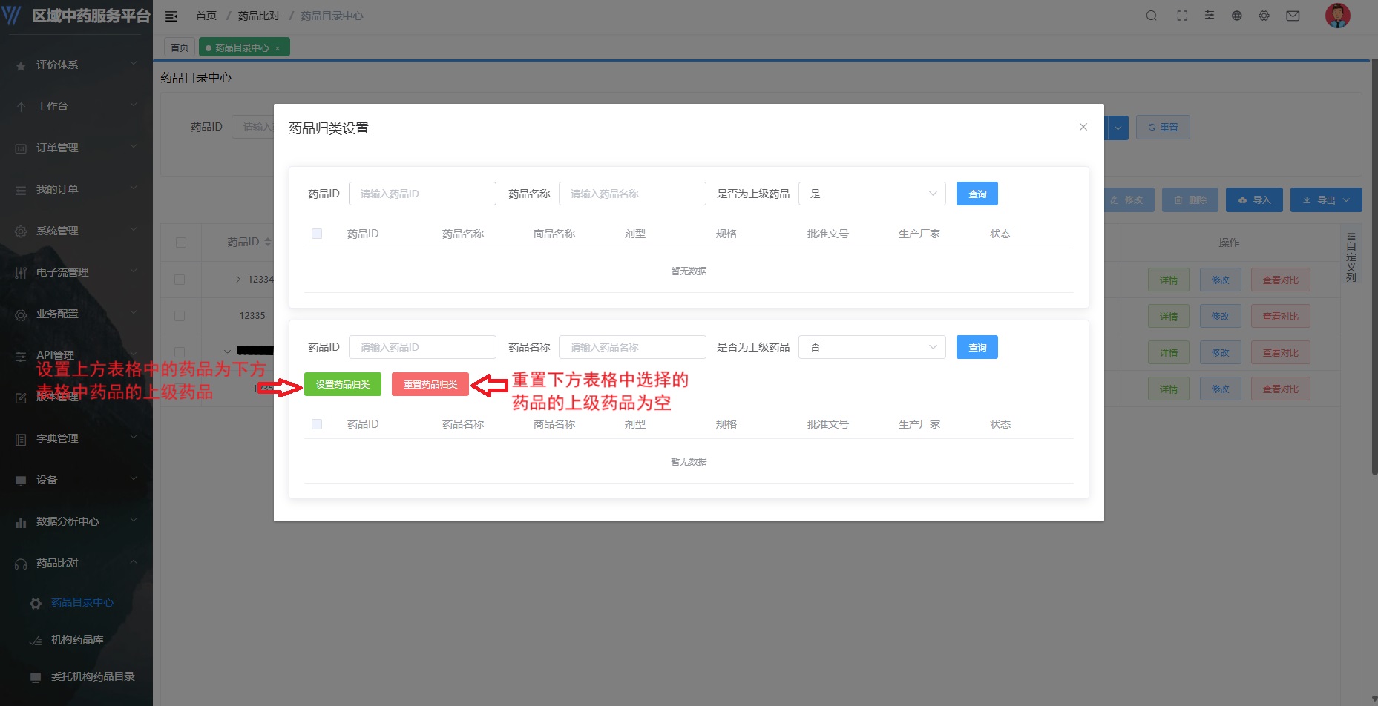
Task: Click the user avatar in top right
Action: [1337, 16]
